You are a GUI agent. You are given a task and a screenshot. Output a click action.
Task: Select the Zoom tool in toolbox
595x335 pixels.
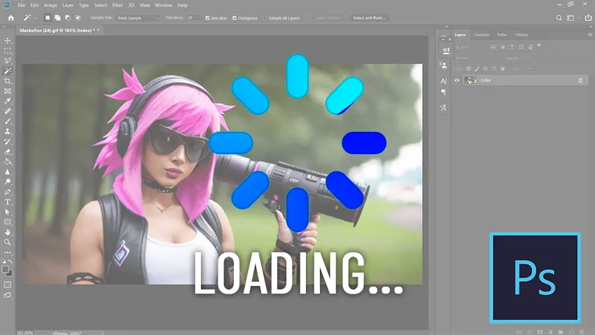pyautogui.click(x=8, y=242)
